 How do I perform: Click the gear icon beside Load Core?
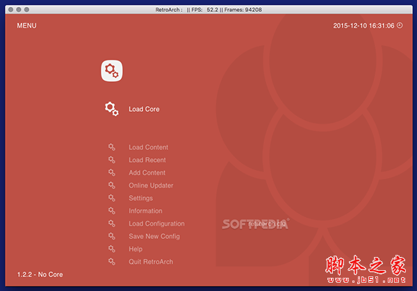point(111,109)
